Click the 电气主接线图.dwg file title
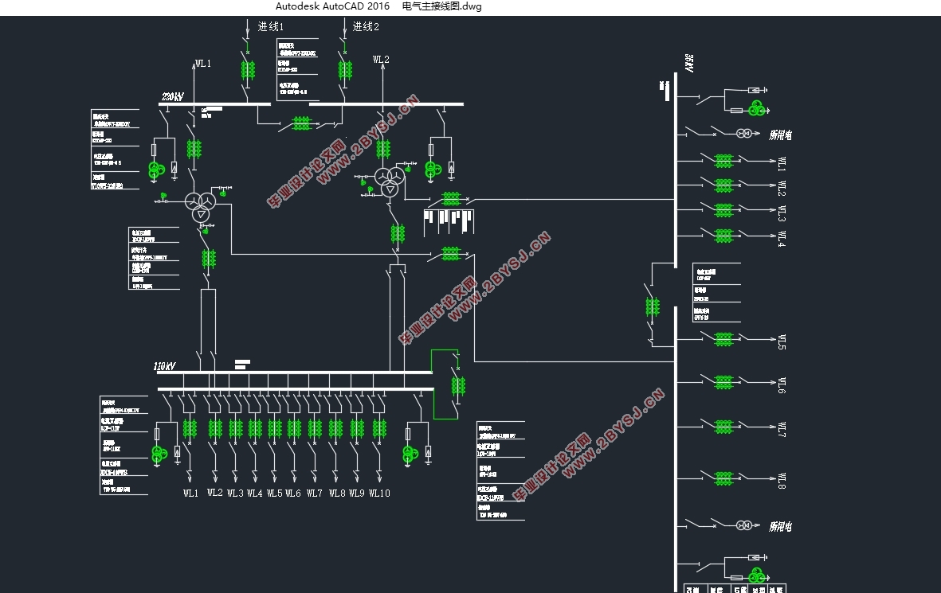The image size is (941, 593). (441, 6)
